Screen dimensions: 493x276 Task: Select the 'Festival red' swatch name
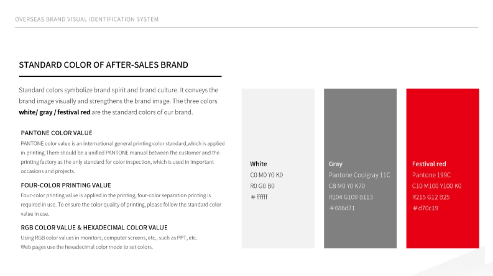(429, 164)
